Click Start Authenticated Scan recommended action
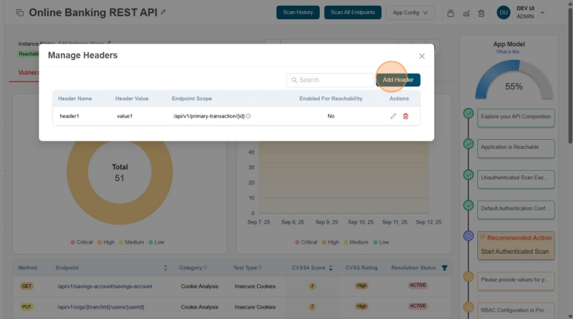 point(515,252)
